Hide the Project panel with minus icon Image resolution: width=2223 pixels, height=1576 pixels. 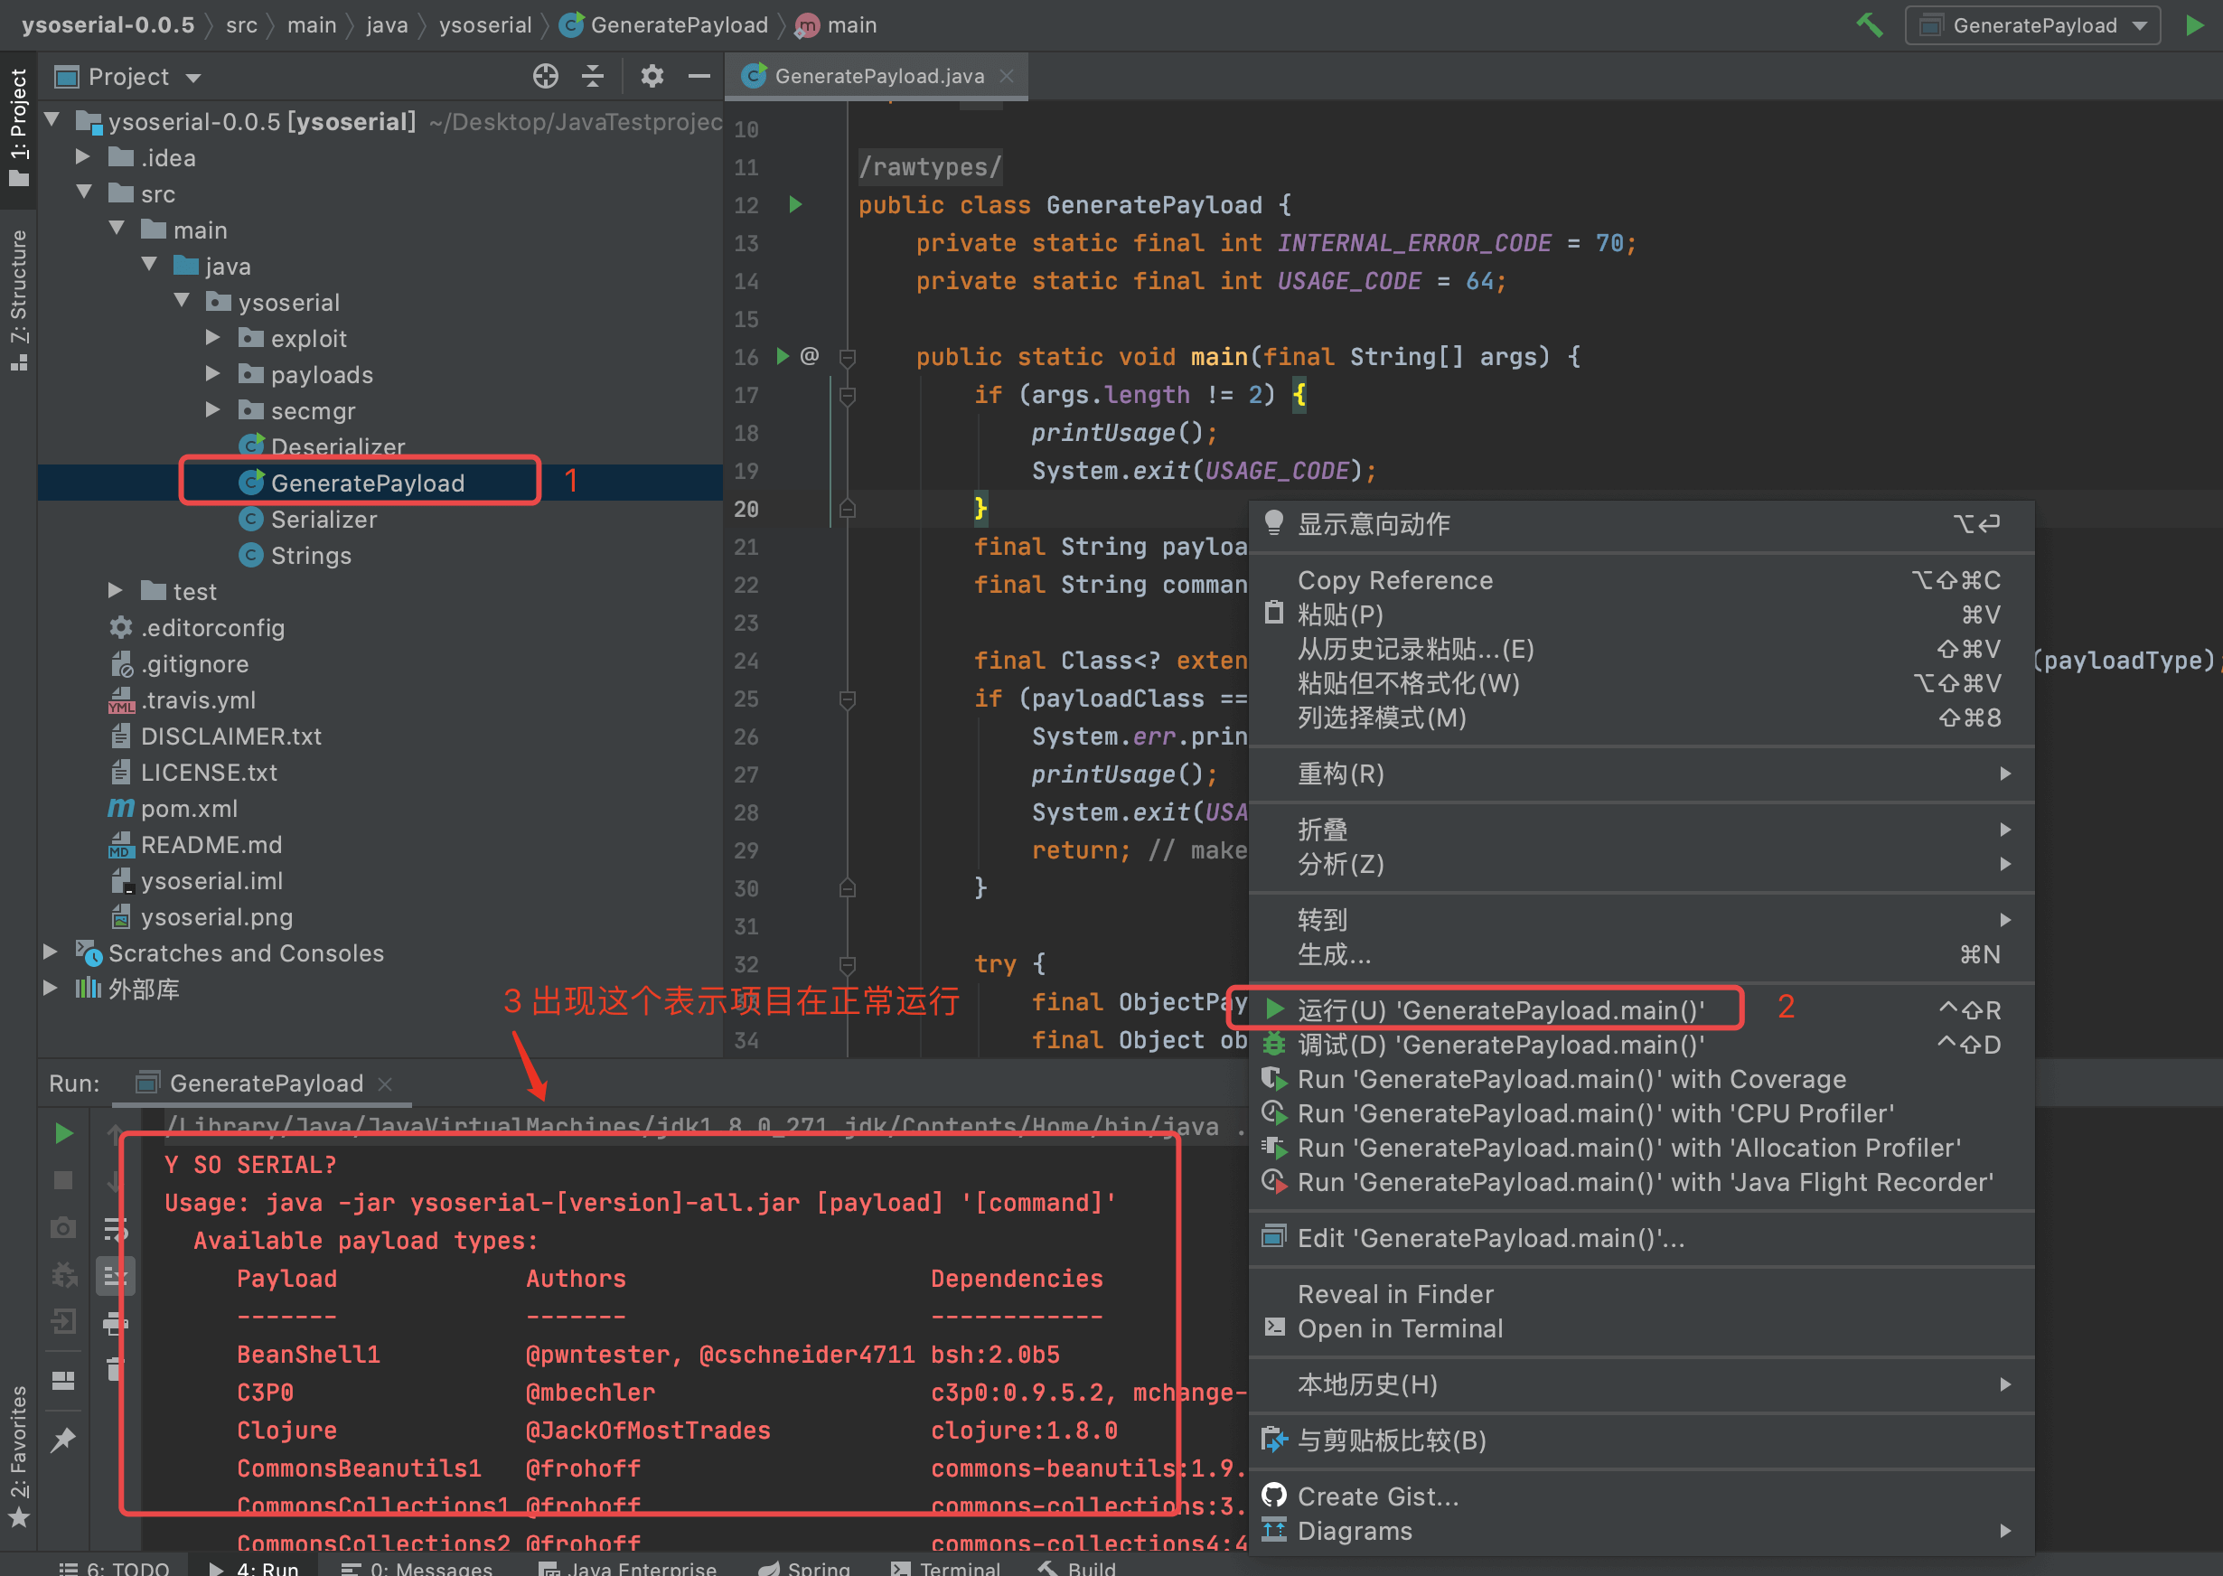pos(699,77)
